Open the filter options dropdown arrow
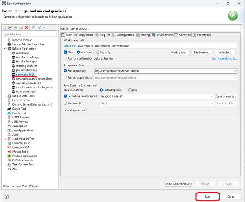Screen dimensions: 245x202 click(x=44, y=27)
